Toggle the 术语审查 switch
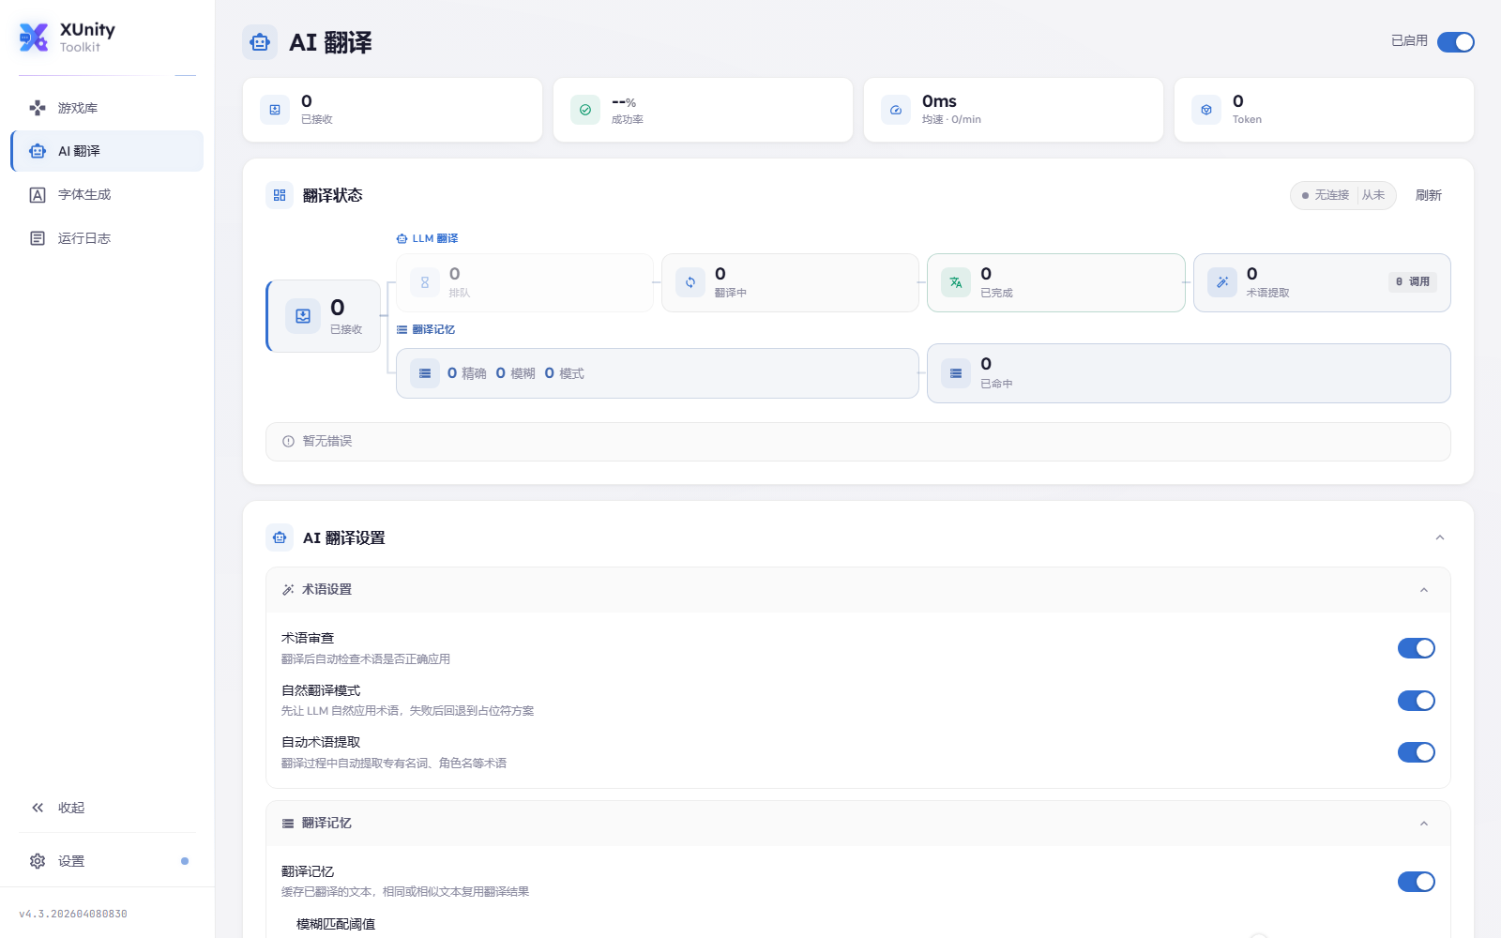Image resolution: width=1501 pixels, height=938 pixels. coord(1417,648)
